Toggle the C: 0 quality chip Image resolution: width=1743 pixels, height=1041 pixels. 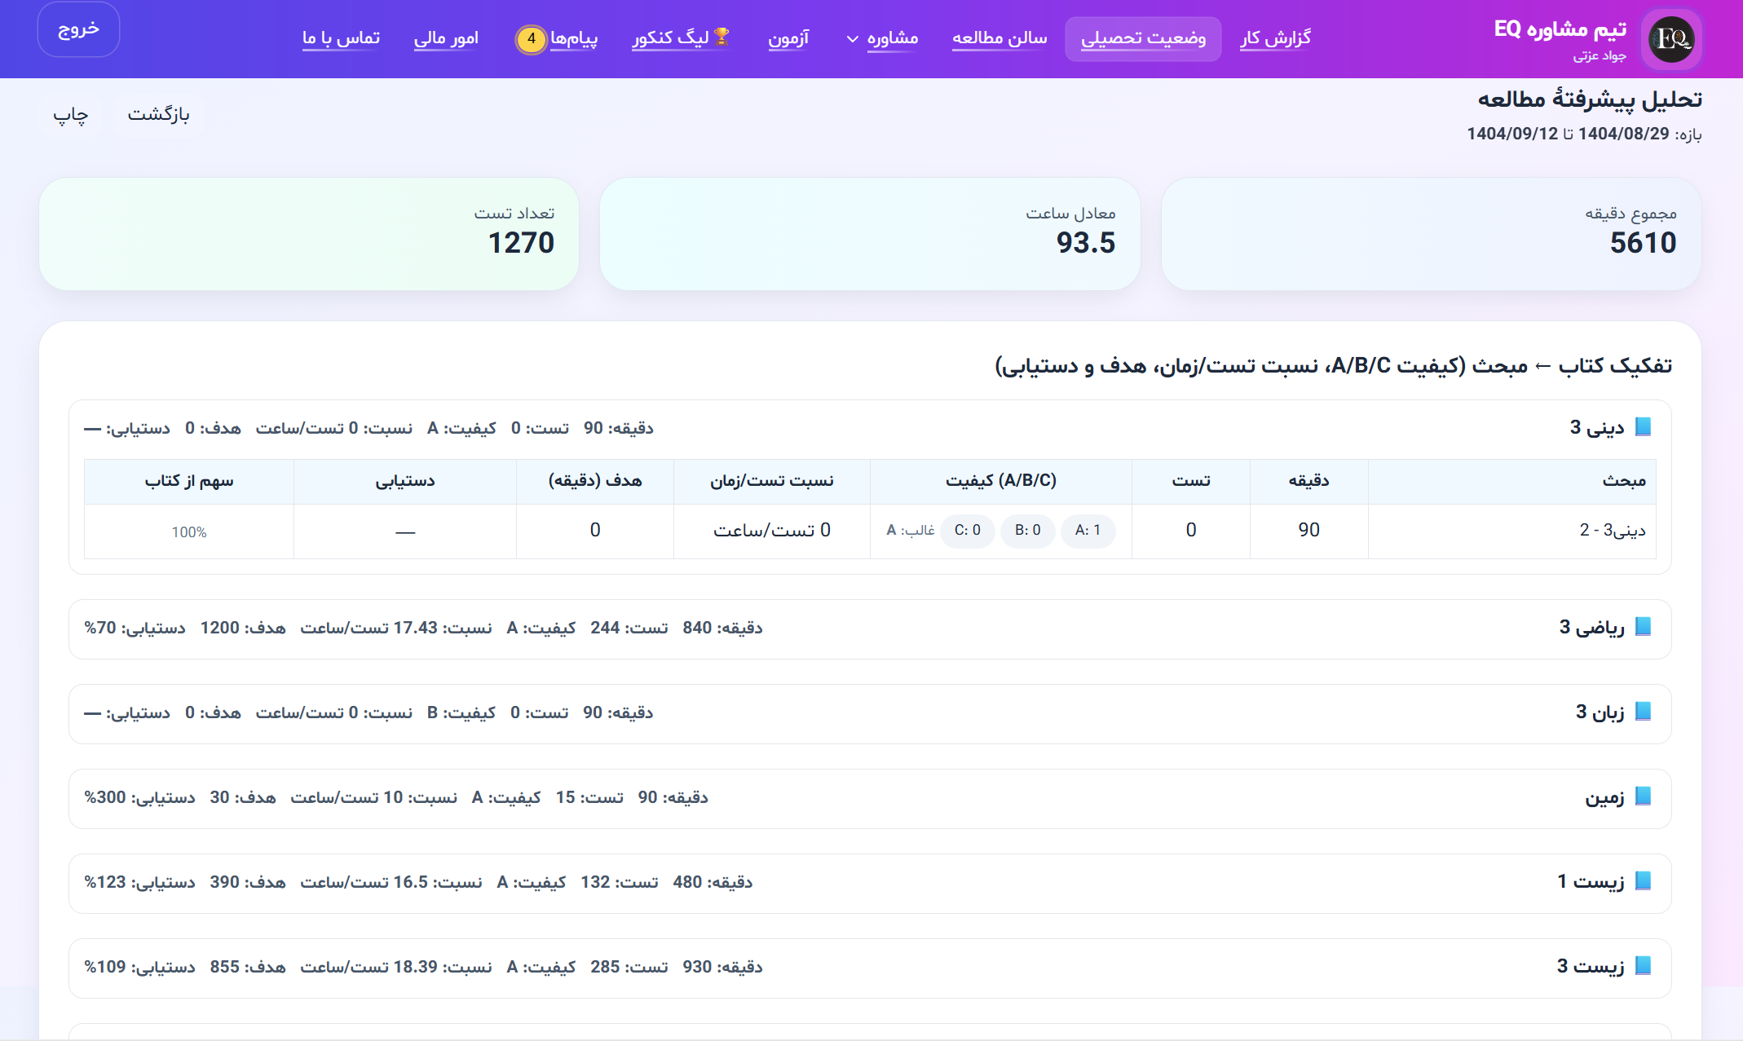point(967,530)
